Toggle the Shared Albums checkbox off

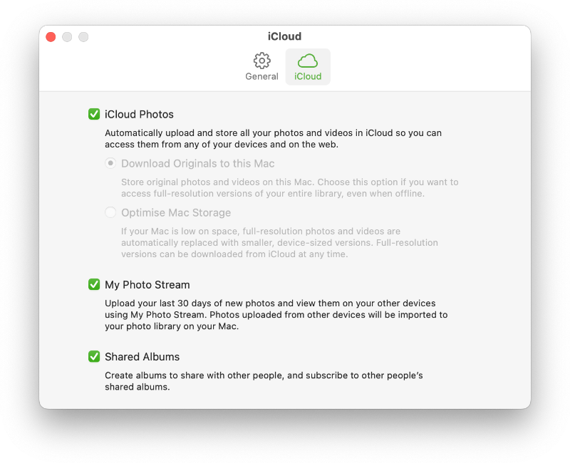click(94, 356)
